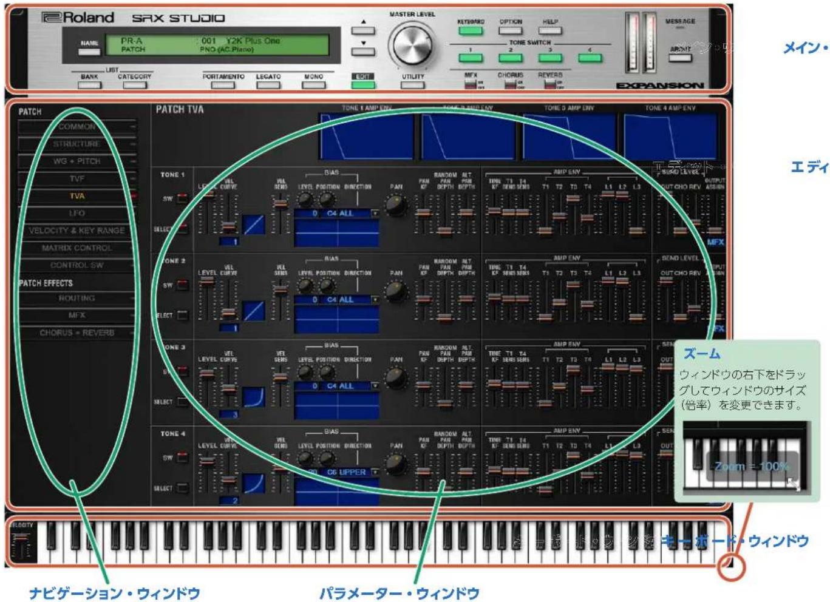
Task: Click Tone 3 Bias Level knob
Action: (x=305, y=371)
